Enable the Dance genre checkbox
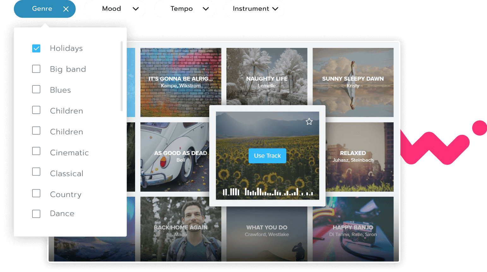Viewport: 487px width, 272px height. click(x=36, y=214)
